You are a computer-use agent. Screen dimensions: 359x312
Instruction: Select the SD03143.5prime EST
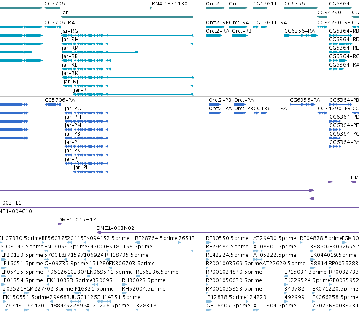[x=2, y=251]
